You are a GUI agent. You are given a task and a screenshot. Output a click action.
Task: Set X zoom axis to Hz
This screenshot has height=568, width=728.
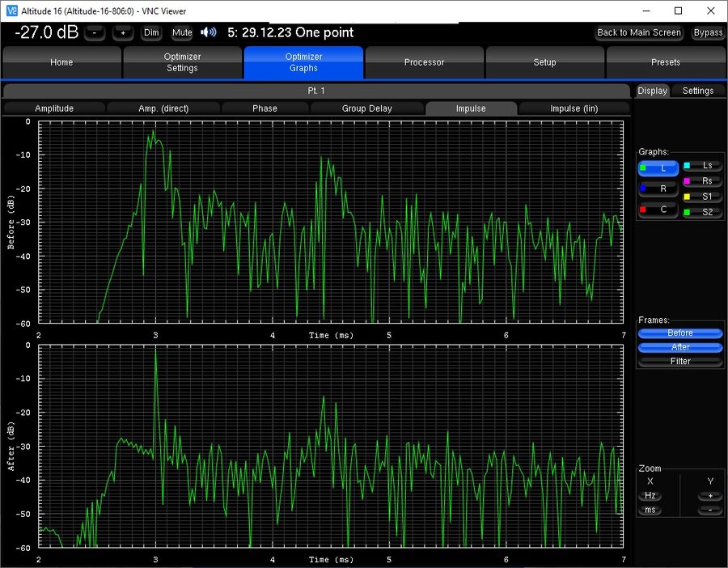click(650, 495)
